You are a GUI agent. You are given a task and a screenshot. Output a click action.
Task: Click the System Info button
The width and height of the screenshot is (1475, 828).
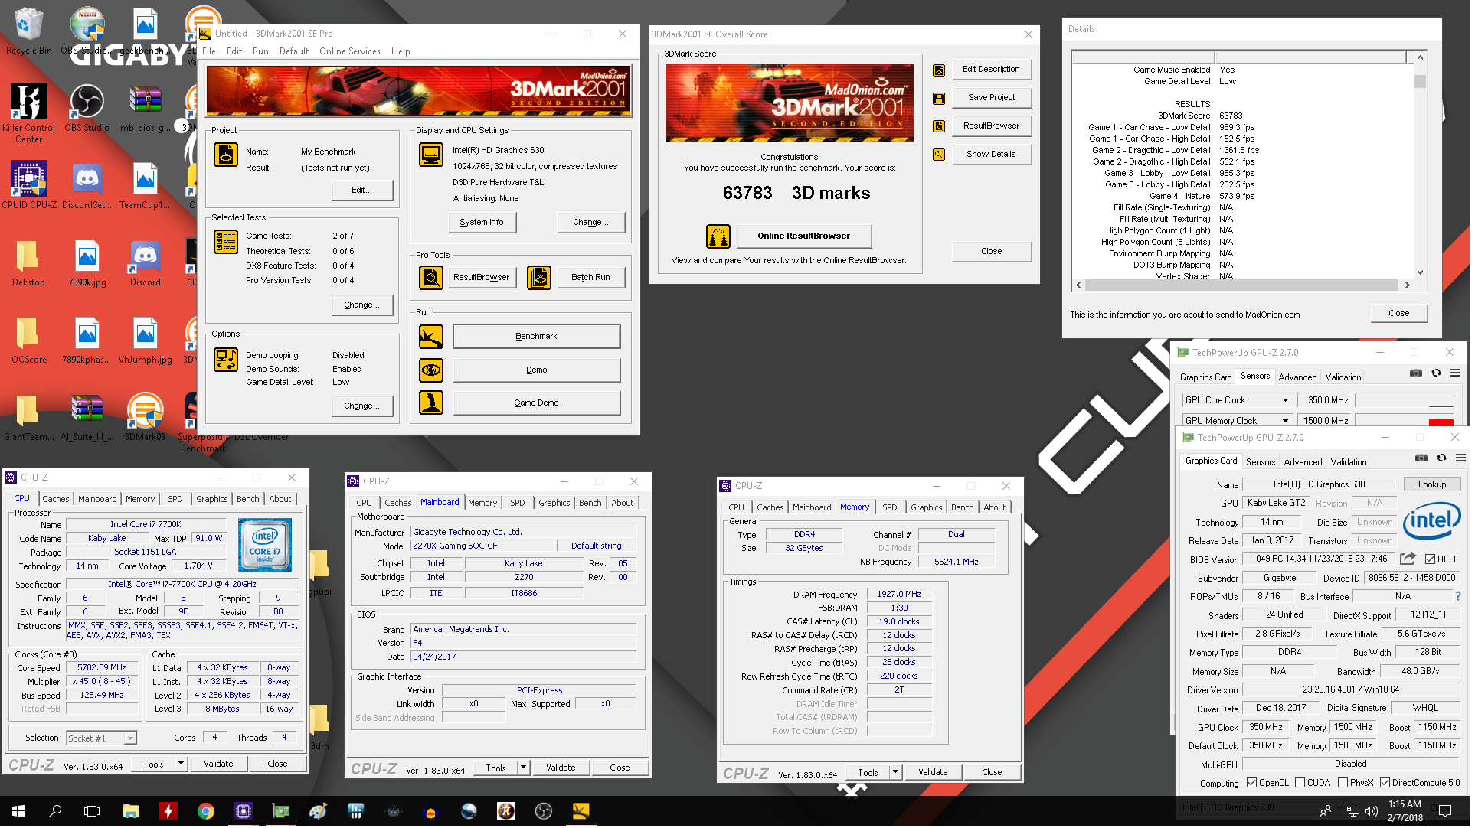tap(483, 223)
